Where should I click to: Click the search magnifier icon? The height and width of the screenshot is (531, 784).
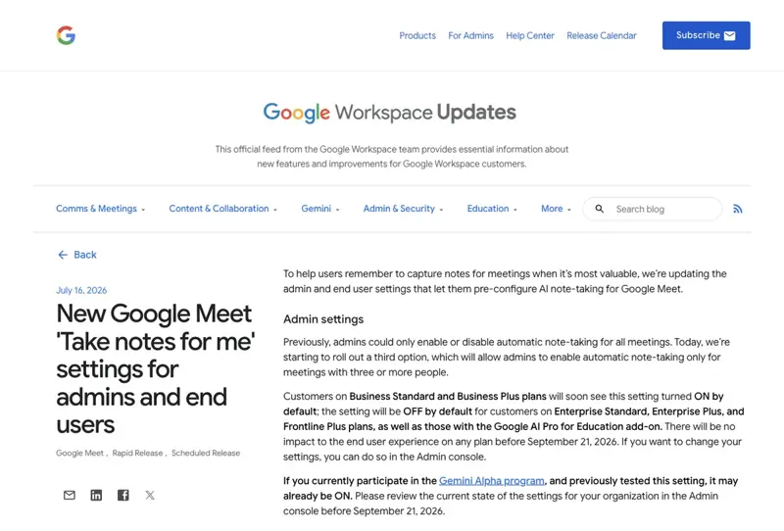600,209
